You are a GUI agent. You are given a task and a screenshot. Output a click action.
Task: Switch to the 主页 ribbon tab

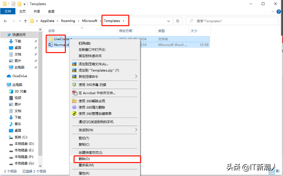22,12
